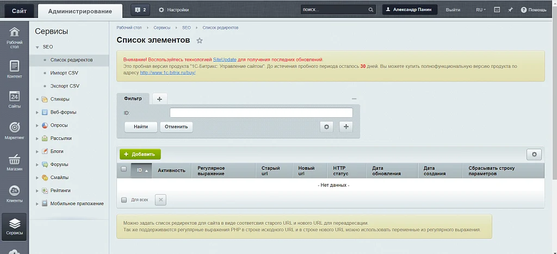Click the green Добавить button
The width and height of the screenshot is (557, 254).
coord(140,155)
